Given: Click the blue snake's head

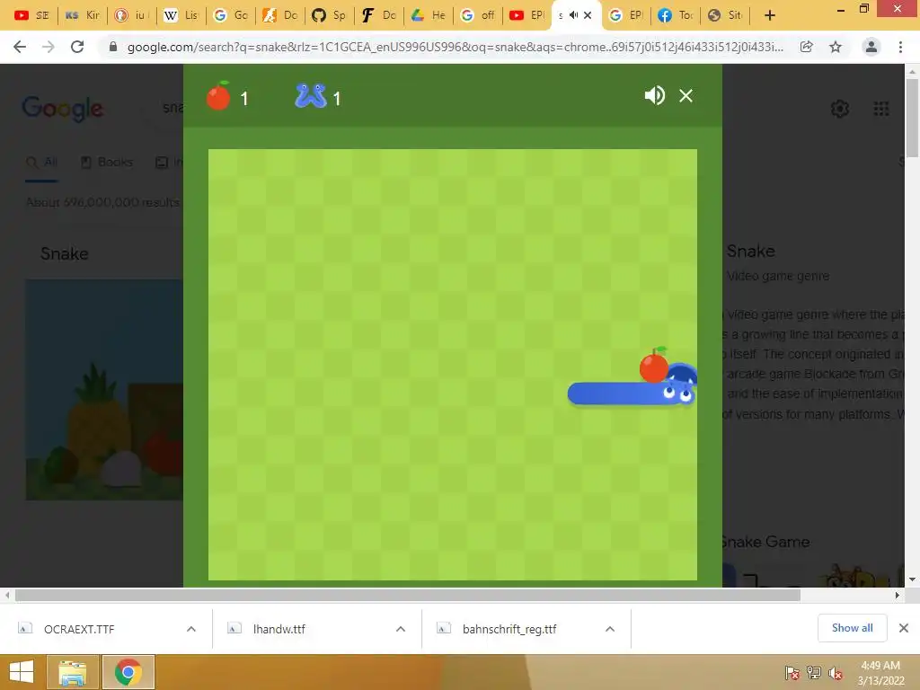Looking at the screenshot, I should pyautogui.click(x=679, y=383).
